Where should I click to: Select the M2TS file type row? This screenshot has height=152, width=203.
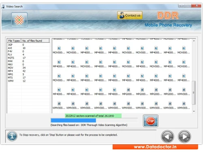click(x=28, y=58)
